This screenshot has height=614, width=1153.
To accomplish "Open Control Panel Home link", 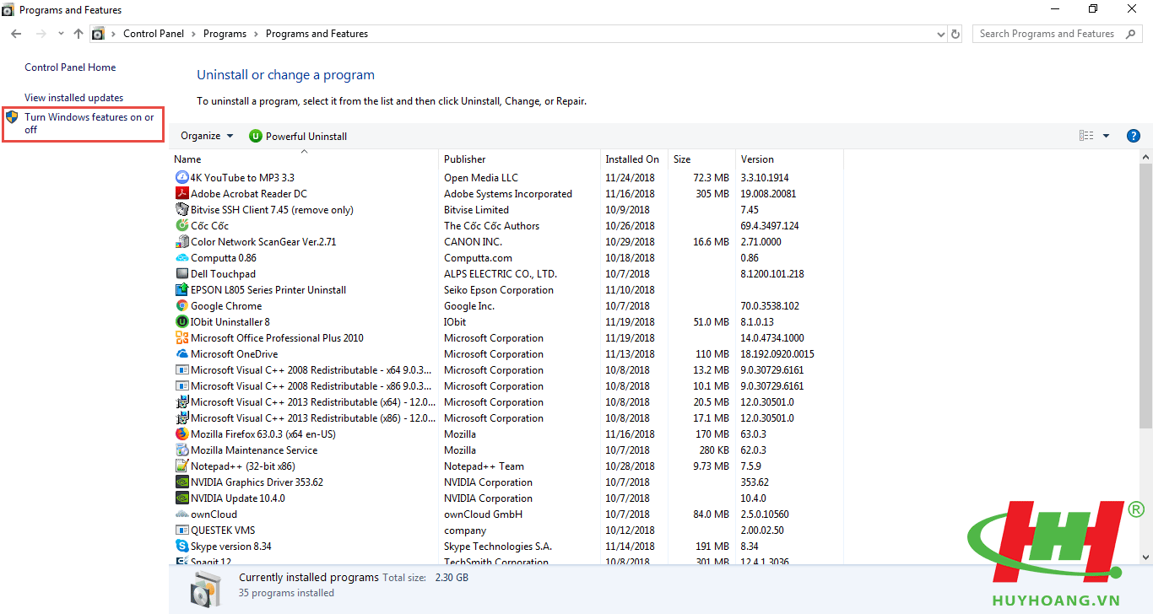I will tap(70, 67).
